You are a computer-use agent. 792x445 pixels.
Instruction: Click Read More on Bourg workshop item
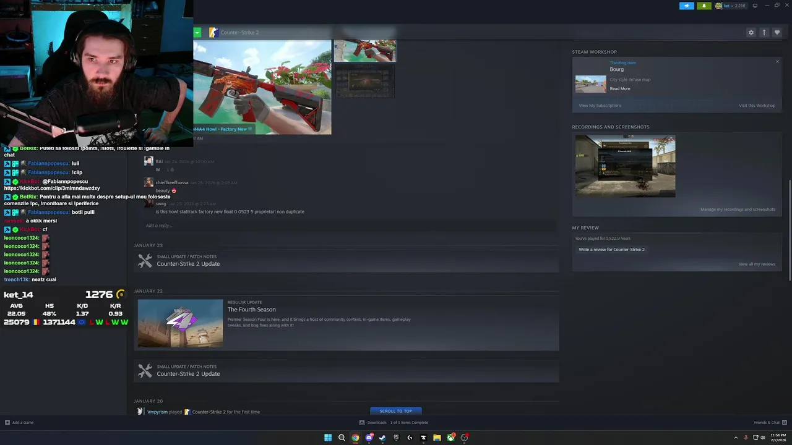pyautogui.click(x=620, y=88)
